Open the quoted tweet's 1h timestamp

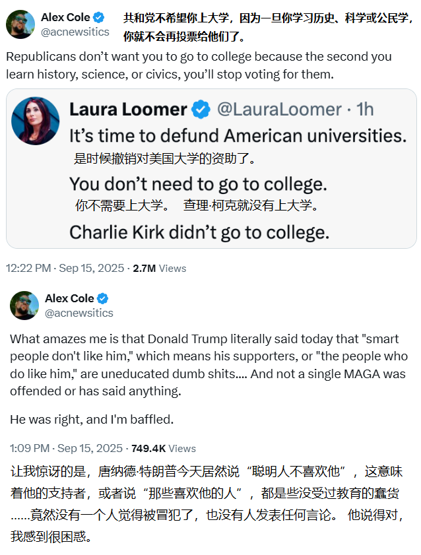coord(365,109)
